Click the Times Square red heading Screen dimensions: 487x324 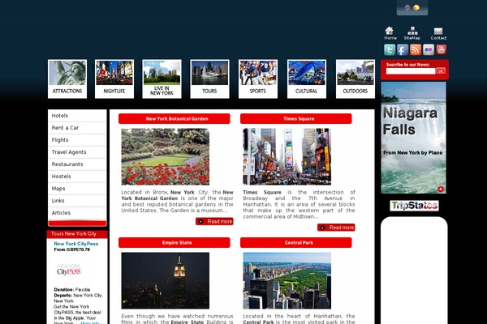tap(296, 119)
